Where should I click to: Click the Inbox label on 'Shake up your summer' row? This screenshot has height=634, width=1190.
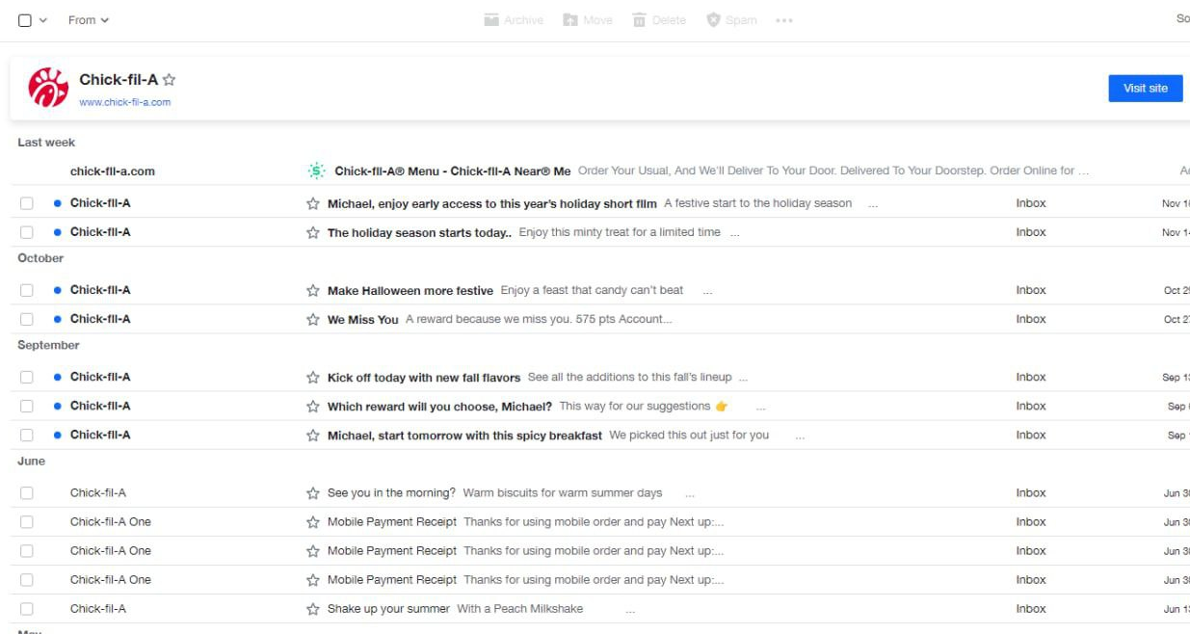[1031, 608]
